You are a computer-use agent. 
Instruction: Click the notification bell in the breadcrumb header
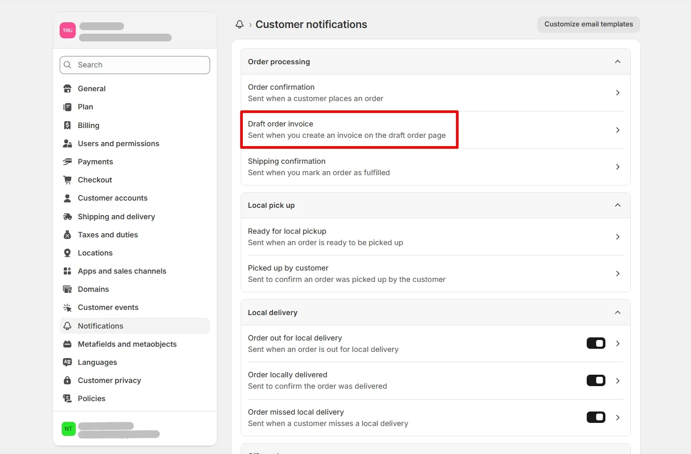[239, 24]
